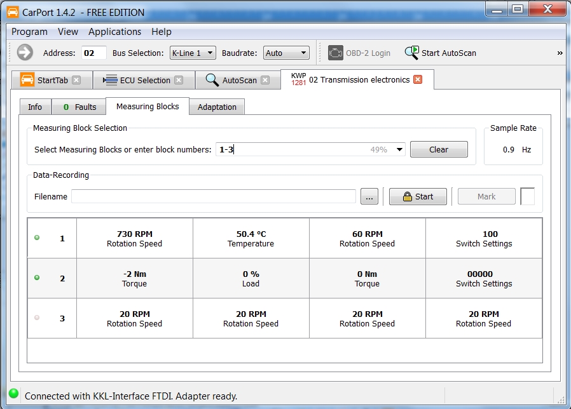Click the connect arrow icon beside Address

(x=25, y=53)
